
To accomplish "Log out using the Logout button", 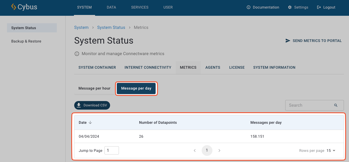I will click(x=326, y=7).
